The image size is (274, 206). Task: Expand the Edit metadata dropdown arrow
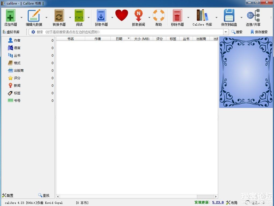[x=46, y=17]
